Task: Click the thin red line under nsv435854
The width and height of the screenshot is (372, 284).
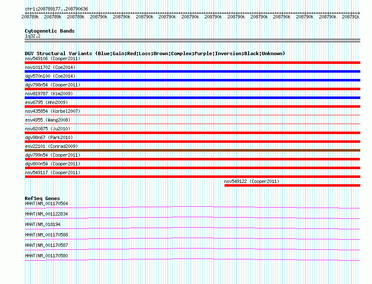Action: (192, 115)
